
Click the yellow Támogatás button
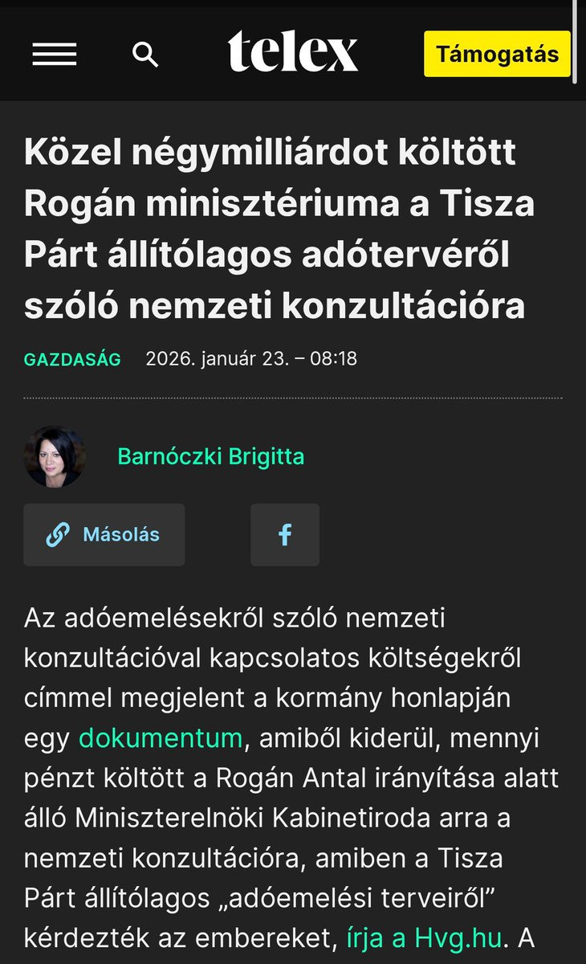click(497, 55)
